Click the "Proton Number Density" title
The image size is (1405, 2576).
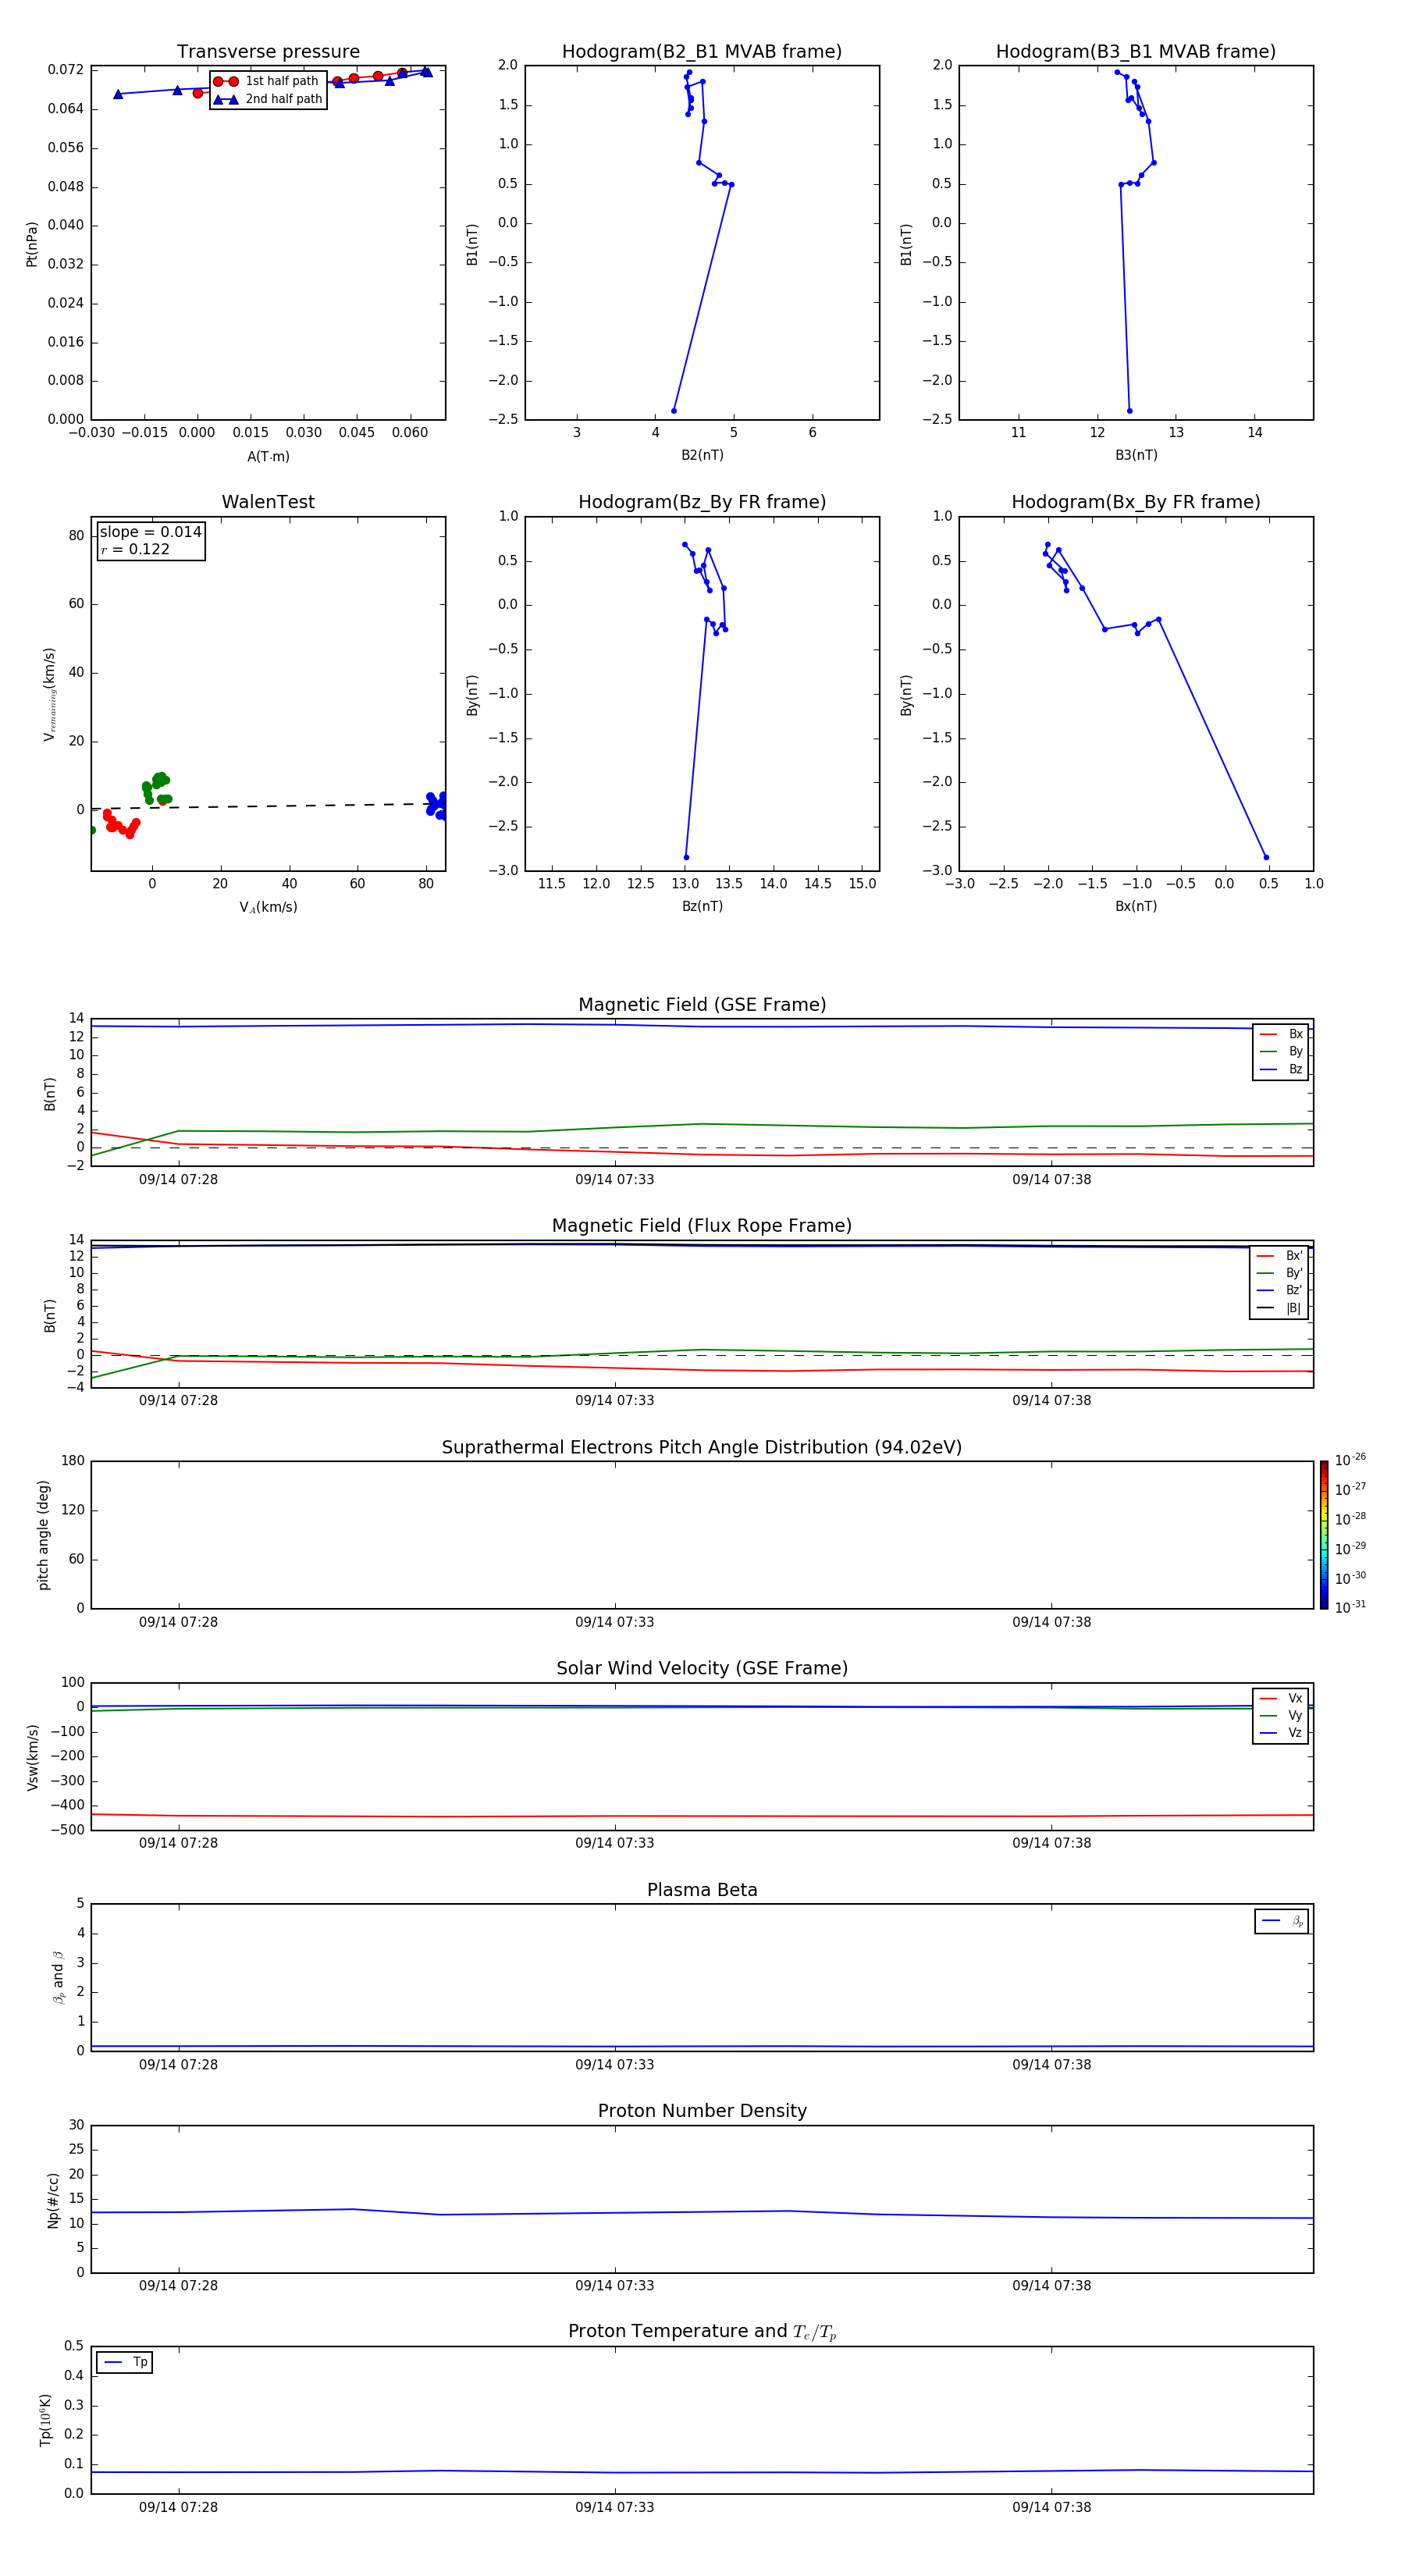click(x=702, y=2111)
